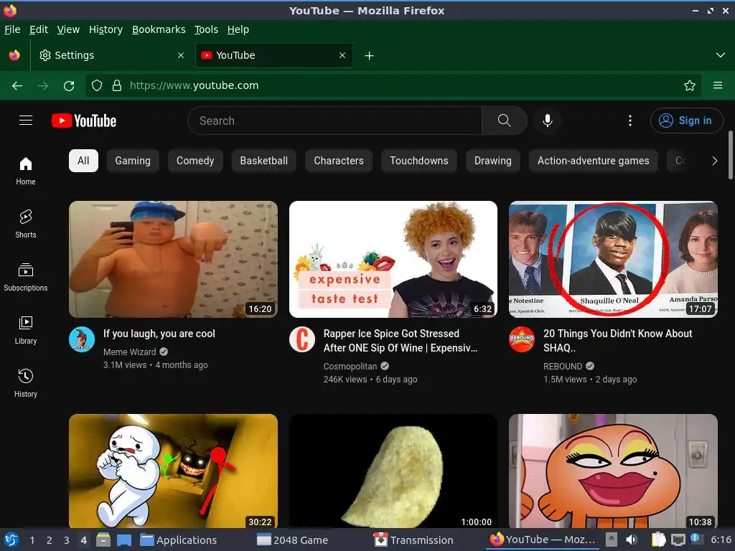Click the YouTube search input field
Image resolution: width=735 pixels, height=551 pixels.
coord(334,121)
